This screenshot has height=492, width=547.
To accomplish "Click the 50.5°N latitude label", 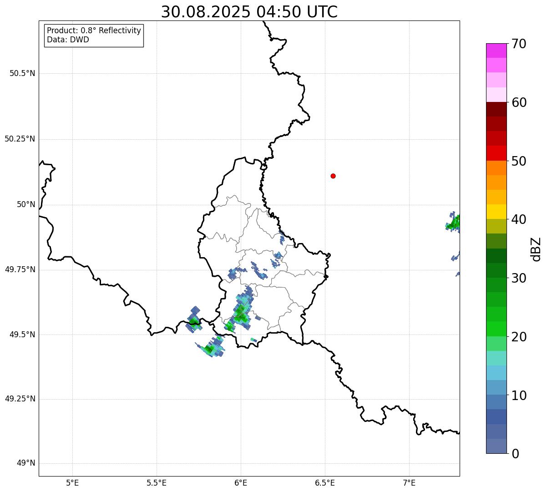I will (22, 73).
